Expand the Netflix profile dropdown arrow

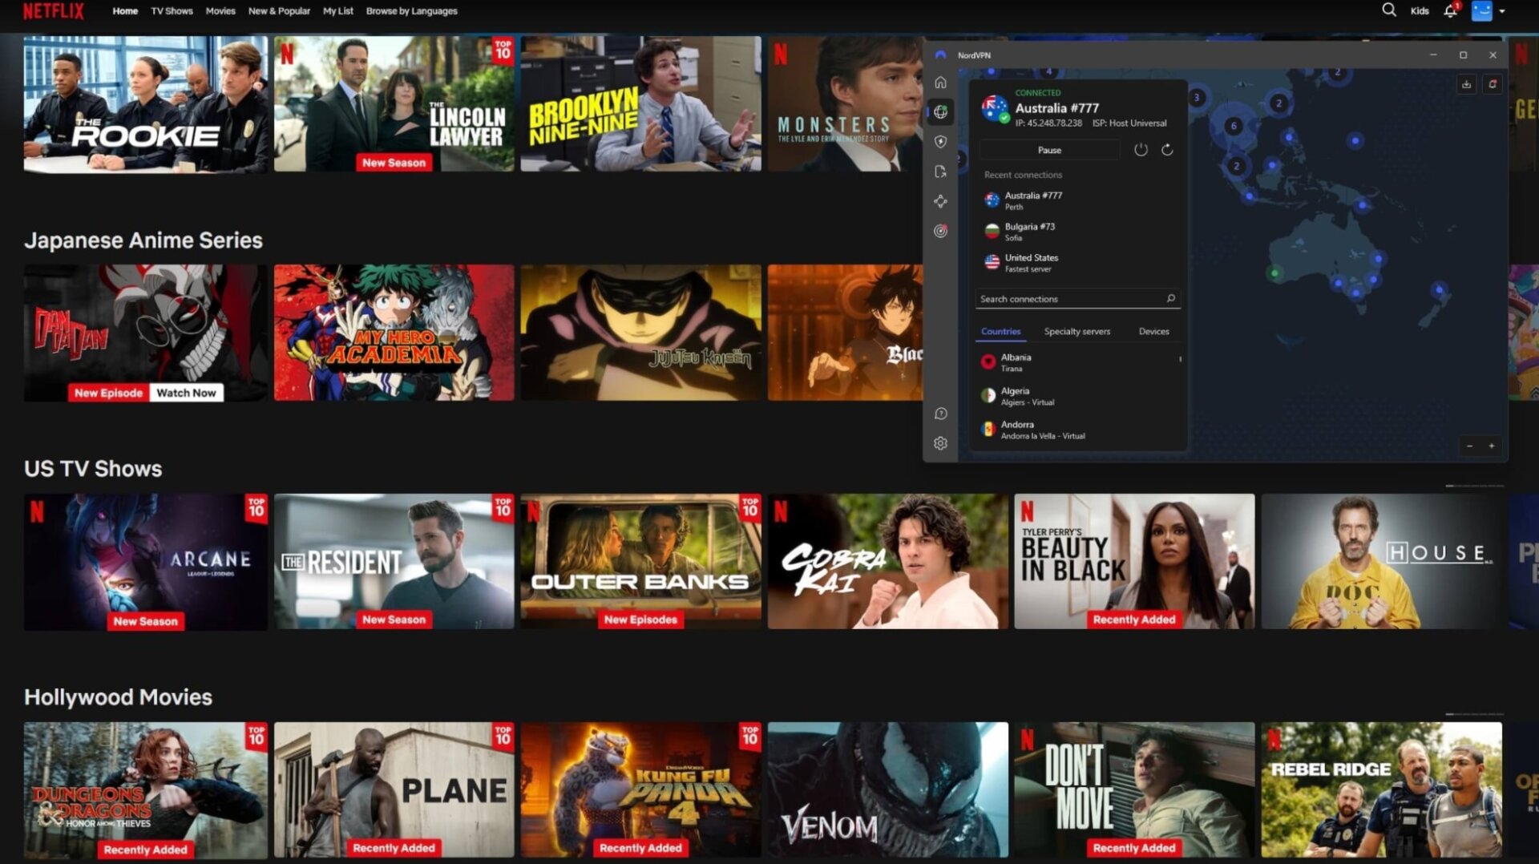tap(1501, 13)
